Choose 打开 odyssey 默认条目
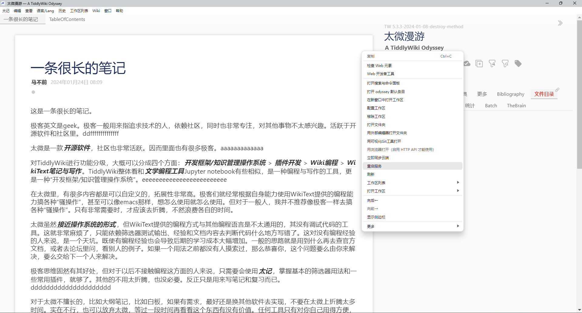The image size is (582, 313). (412, 92)
